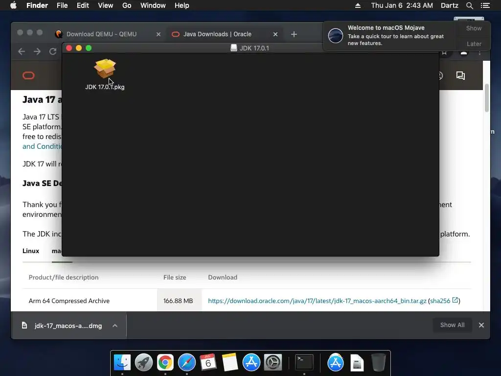
Task: Open Safari compass icon in Dock
Action: (x=186, y=362)
